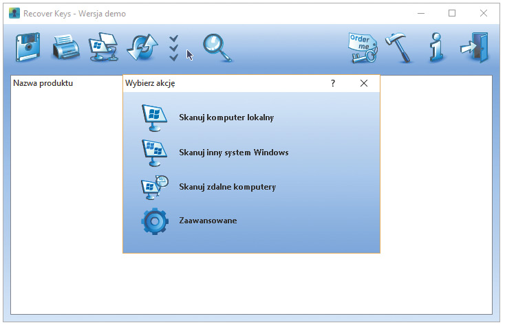Click the scan computer monitor toolbar icon
Screen dimensions: 505x325
click(105, 47)
